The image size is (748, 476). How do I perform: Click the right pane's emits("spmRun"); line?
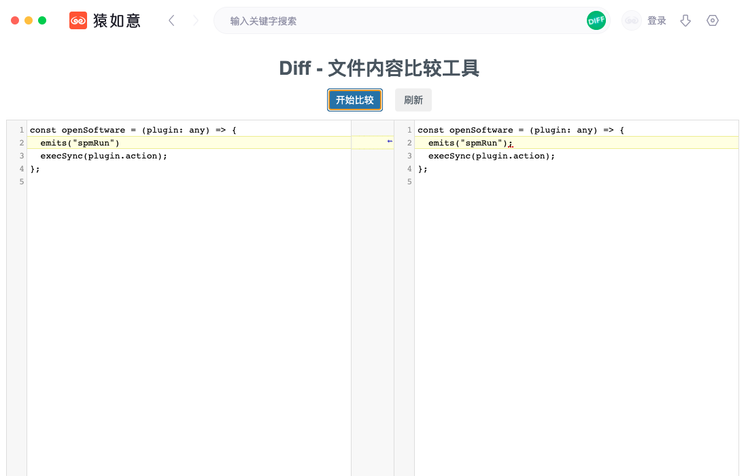click(576, 143)
